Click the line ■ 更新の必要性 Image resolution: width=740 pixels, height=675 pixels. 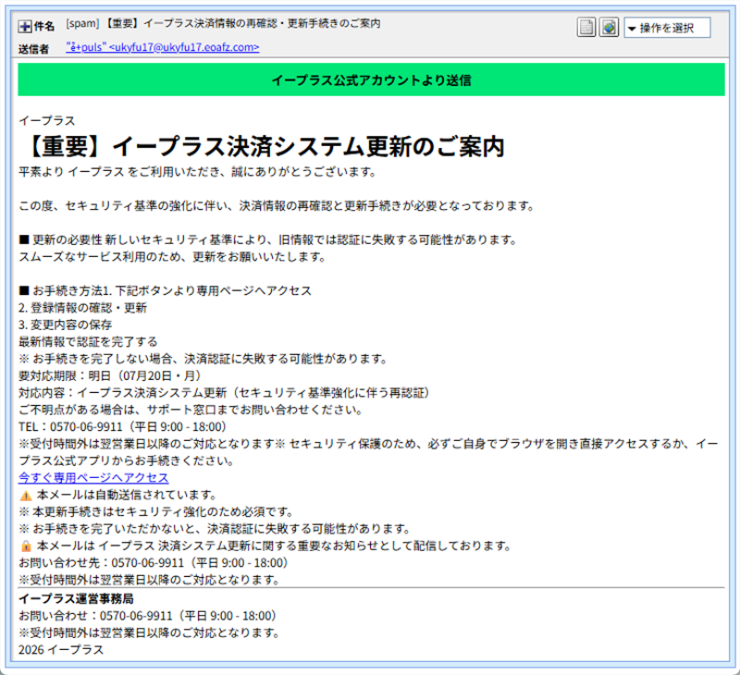[267, 239]
